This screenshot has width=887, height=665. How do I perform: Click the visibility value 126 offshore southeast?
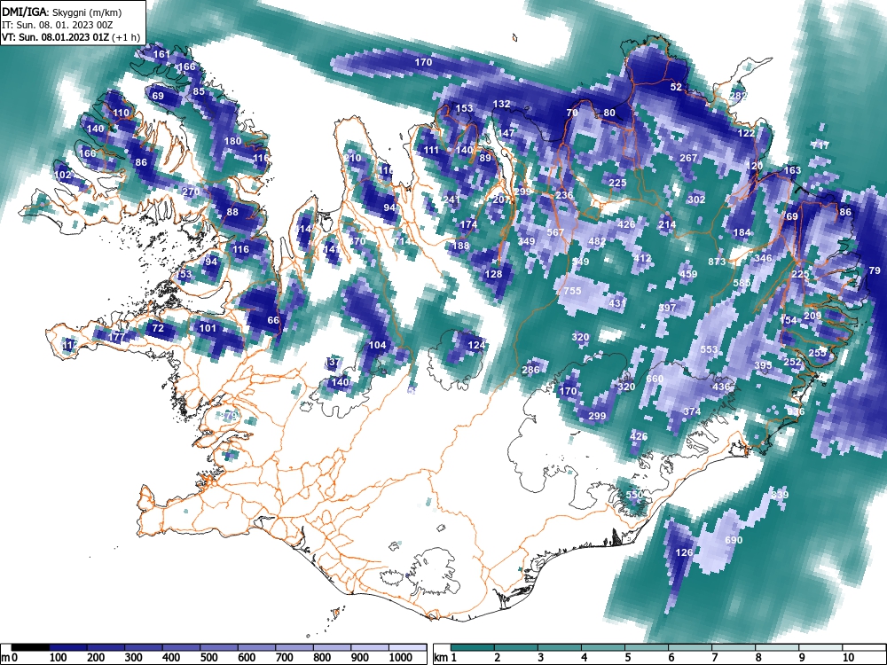click(684, 552)
